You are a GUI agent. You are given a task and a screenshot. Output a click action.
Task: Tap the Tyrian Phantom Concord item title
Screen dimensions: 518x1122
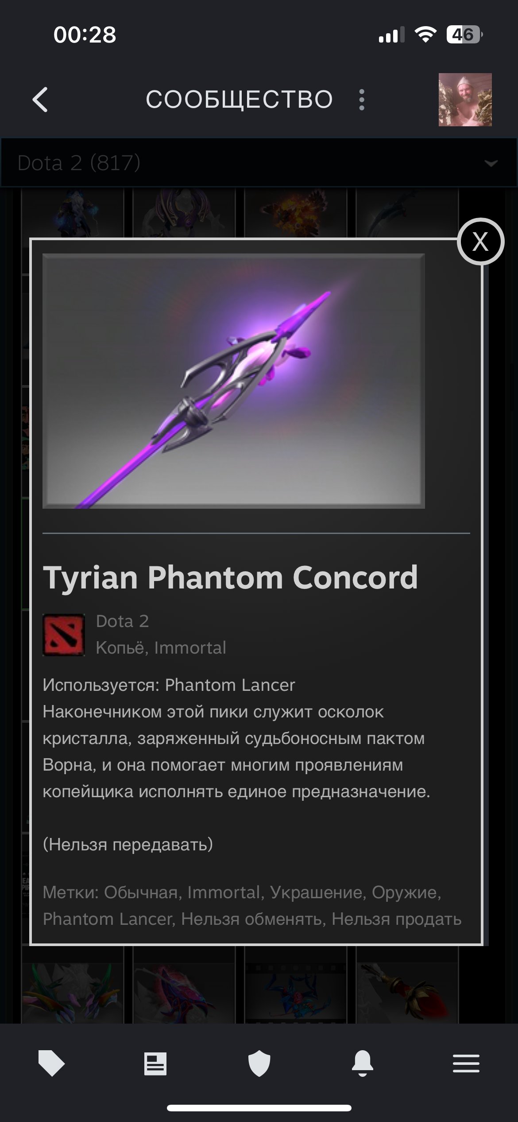pos(230,578)
